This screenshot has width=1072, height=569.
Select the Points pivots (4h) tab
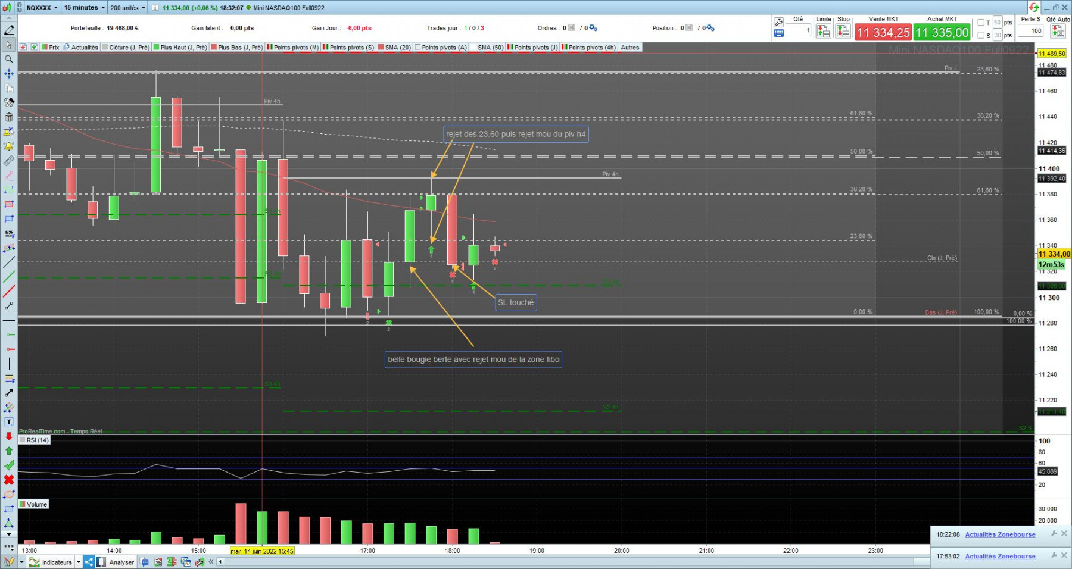pos(588,48)
